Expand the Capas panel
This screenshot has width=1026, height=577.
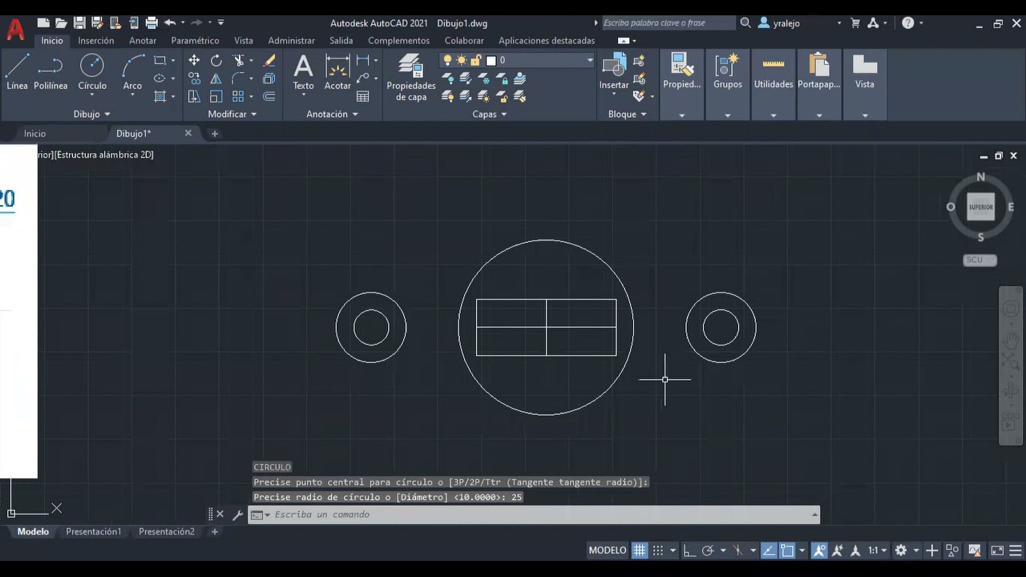pyautogui.click(x=489, y=114)
